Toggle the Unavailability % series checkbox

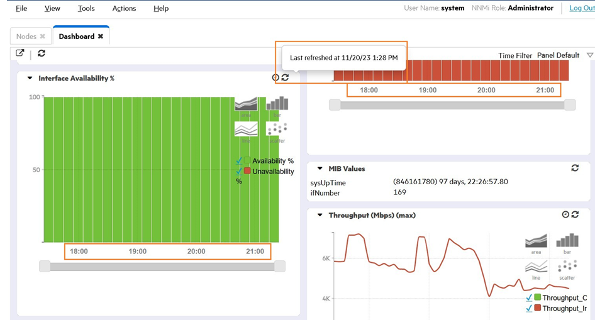click(x=238, y=171)
